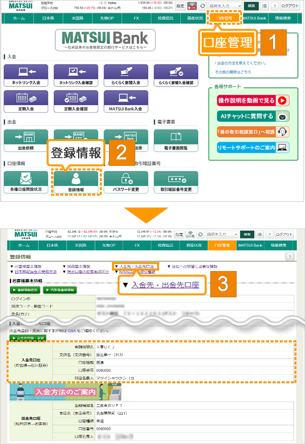
Task: Toggle streaming ON icon in upper screenshot
Action: [192, 6]
